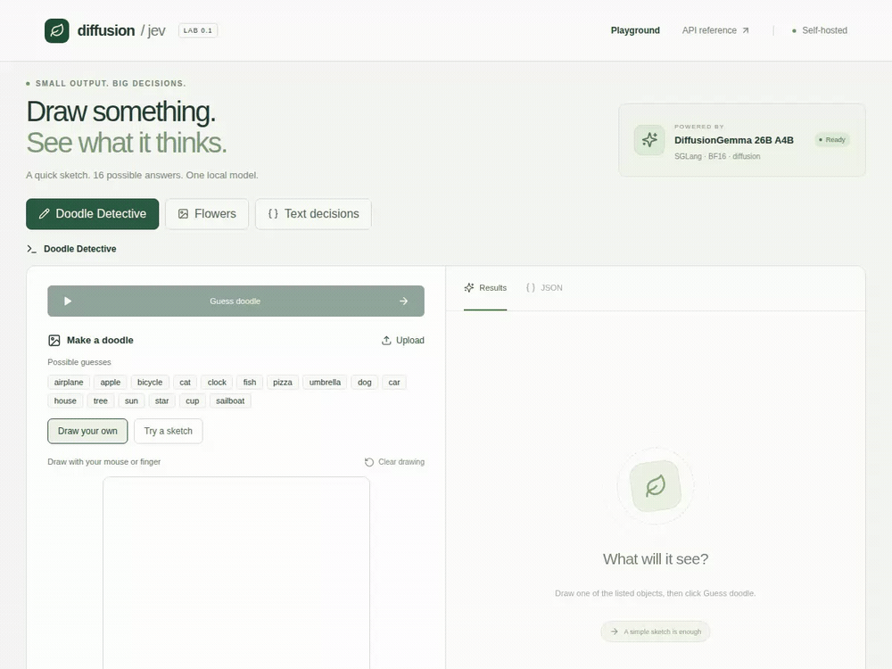Select the dog guess chip
892x669 pixels.
point(365,383)
